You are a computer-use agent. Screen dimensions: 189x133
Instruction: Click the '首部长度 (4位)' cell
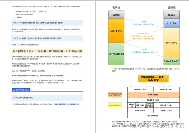[132, 105]
